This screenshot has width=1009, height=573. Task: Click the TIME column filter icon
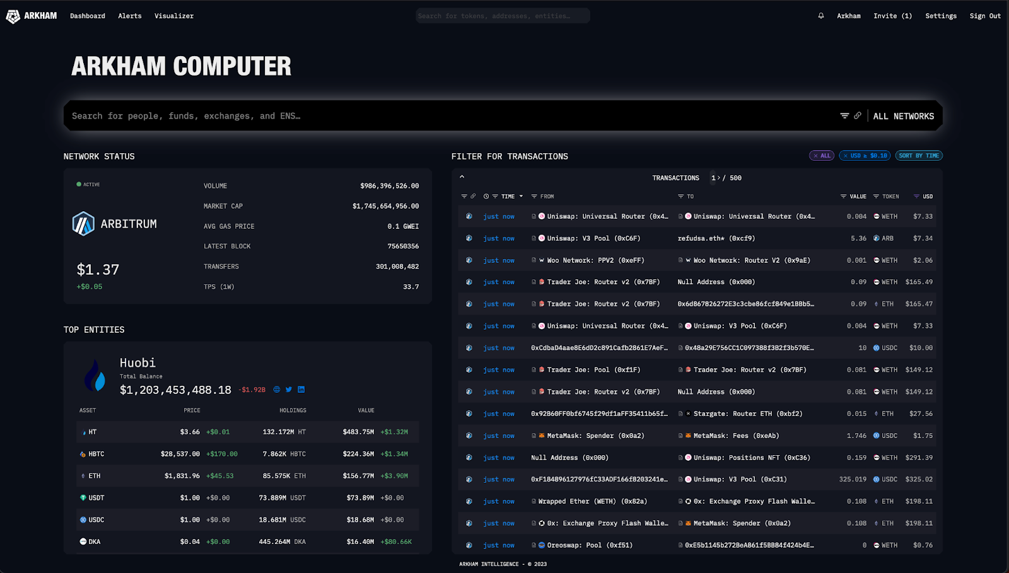click(x=495, y=197)
